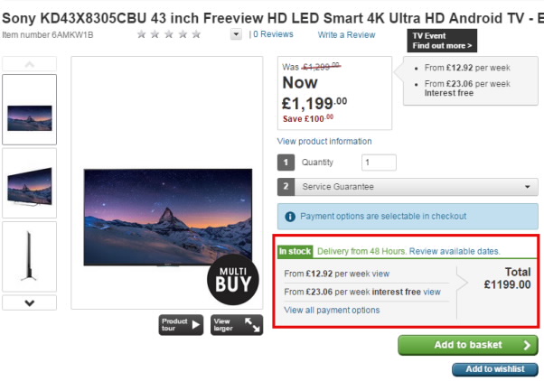
Task: Click the first star rating
Action: pyautogui.click(x=141, y=34)
